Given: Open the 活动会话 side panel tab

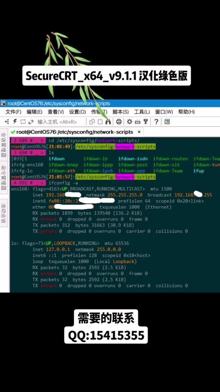Looking at the screenshot, I should [4, 213].
